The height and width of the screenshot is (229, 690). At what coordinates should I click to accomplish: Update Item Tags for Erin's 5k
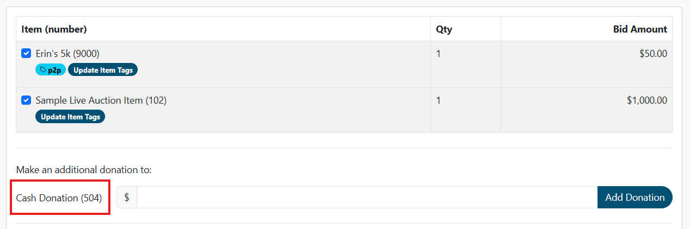103,70
